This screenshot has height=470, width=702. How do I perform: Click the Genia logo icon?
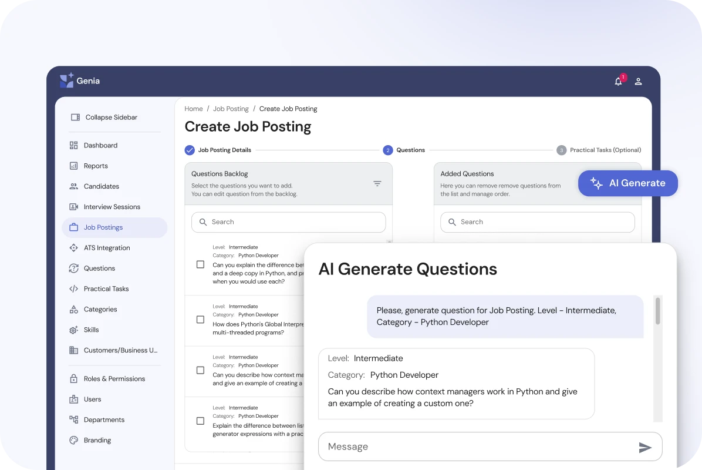coord(67,80)
